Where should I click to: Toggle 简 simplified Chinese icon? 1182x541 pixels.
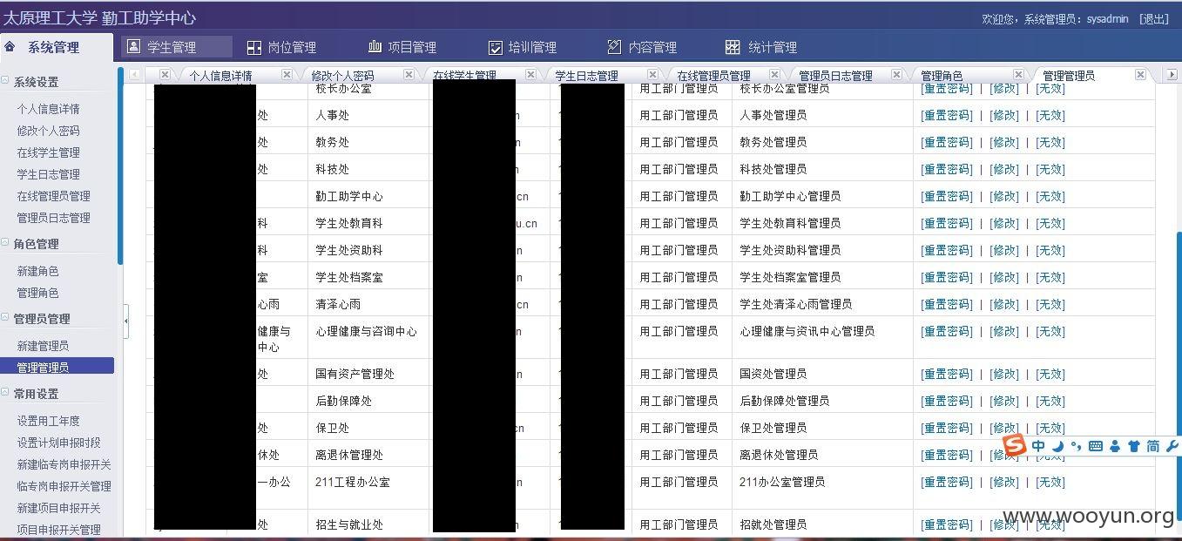pyautogui.click(x=1152, y=446)
